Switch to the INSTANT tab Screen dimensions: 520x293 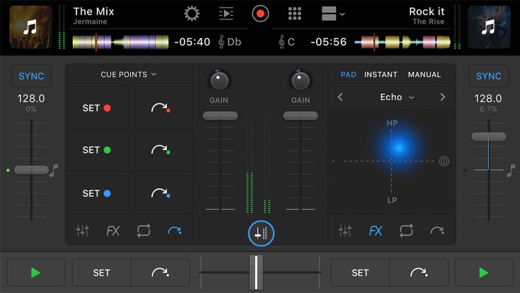point(381,74)
